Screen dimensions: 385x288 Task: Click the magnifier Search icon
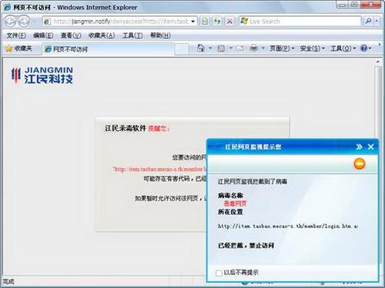[368, 21]
